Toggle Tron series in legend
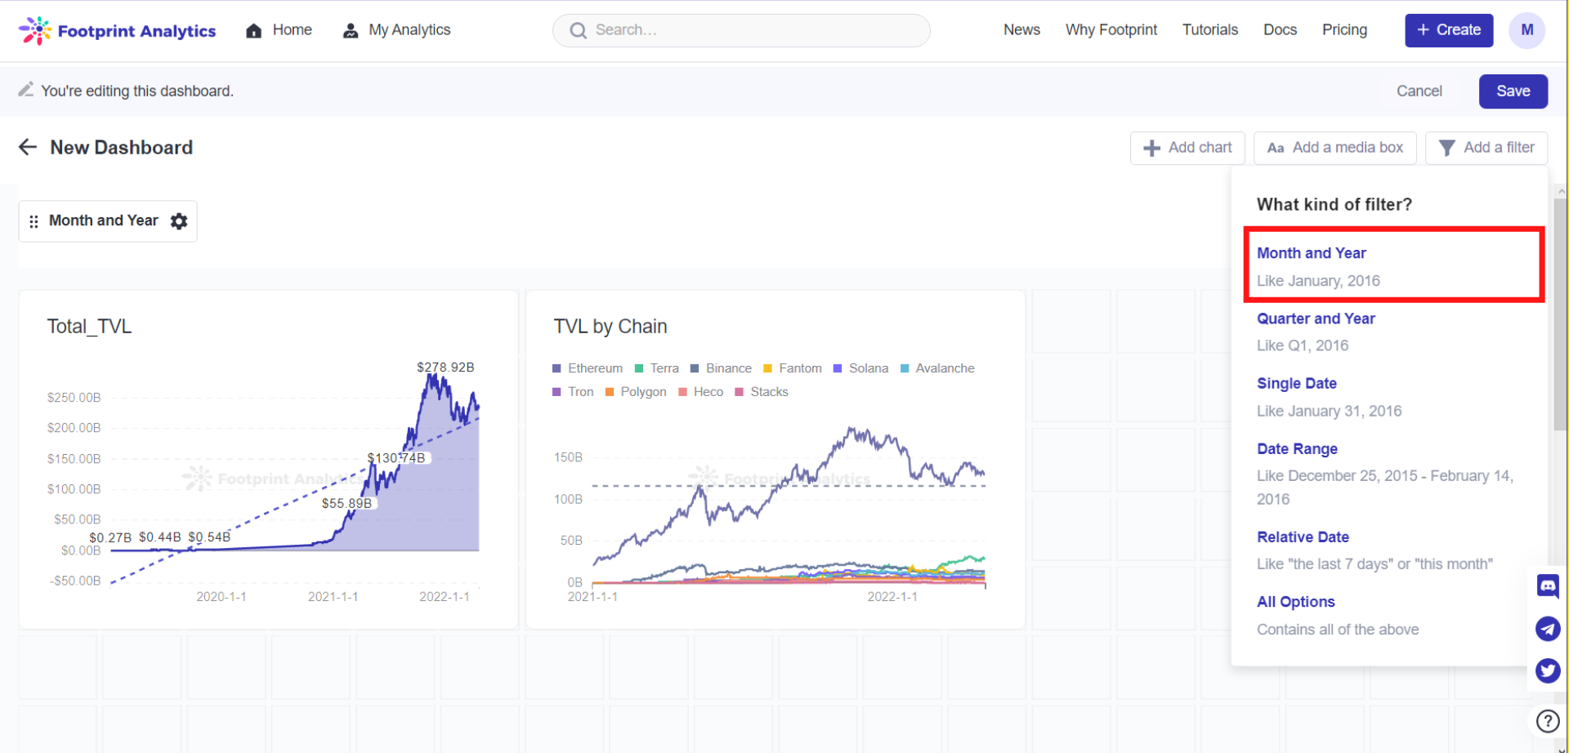 point(573,392)
